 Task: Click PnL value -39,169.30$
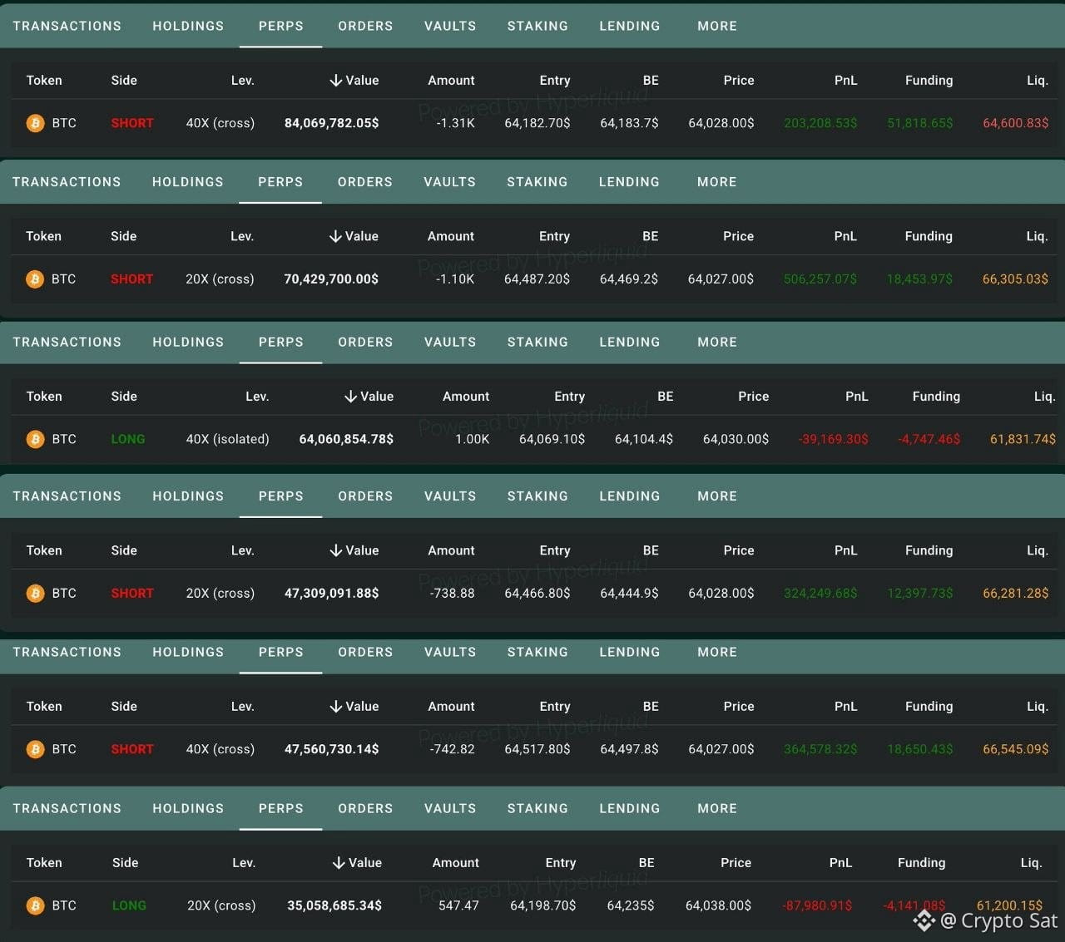pos(833,439)
